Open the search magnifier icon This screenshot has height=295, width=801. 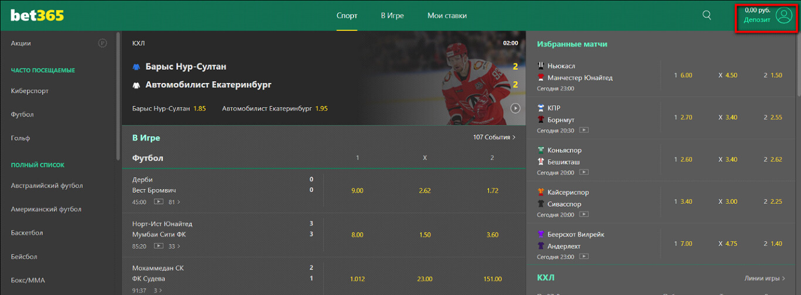(x=707, y=15)
